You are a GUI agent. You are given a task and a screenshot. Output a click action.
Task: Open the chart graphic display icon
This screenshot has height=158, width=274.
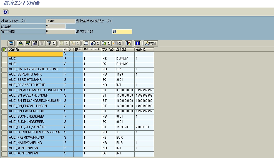128,43
